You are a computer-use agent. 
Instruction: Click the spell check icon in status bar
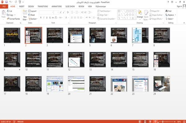pos(14,121)
